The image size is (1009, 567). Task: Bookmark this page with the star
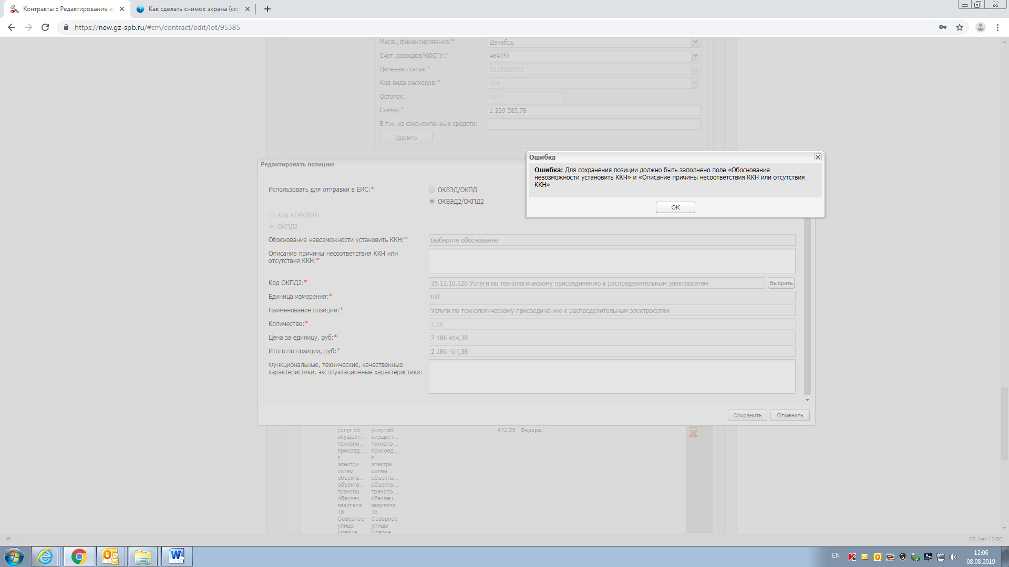tap(960, 27)
